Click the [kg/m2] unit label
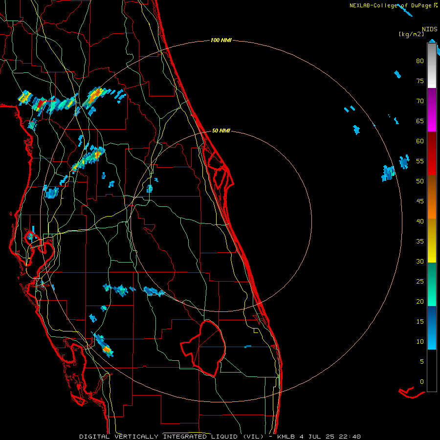The image size is (440, 440). (412, 34)
